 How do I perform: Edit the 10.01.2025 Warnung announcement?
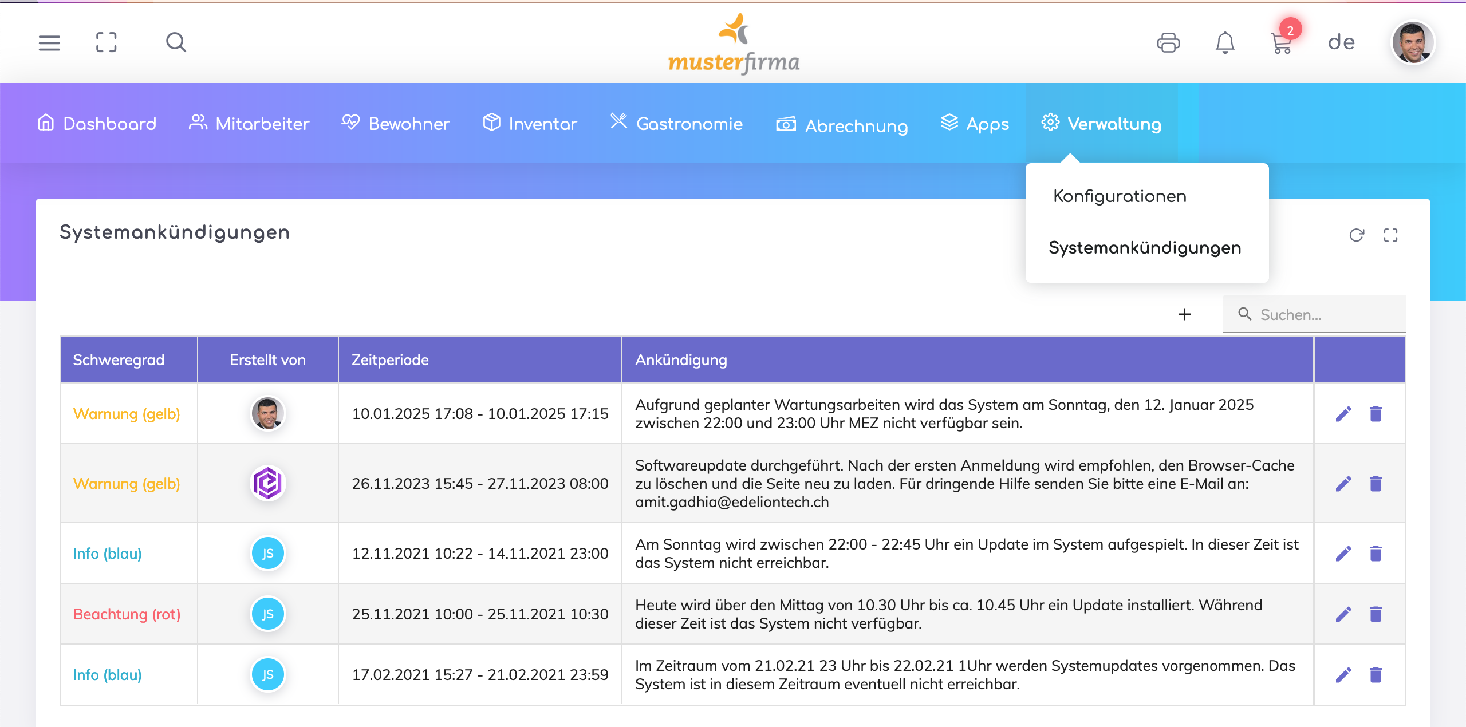pos(1343,414)
